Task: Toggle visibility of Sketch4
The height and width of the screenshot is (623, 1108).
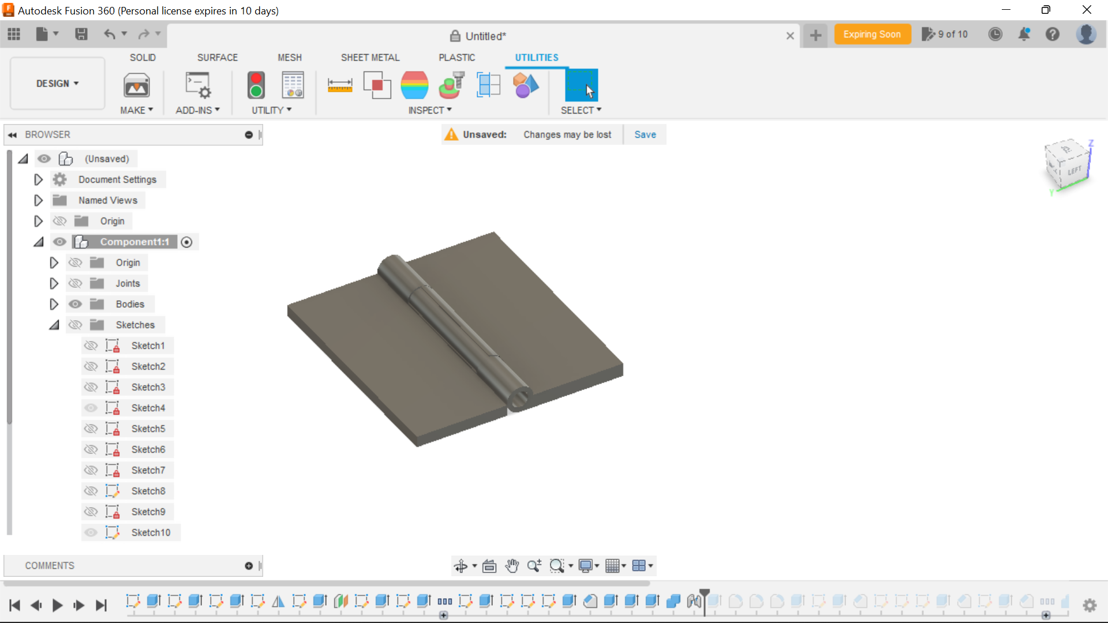Action: click(x=91, y=408)
